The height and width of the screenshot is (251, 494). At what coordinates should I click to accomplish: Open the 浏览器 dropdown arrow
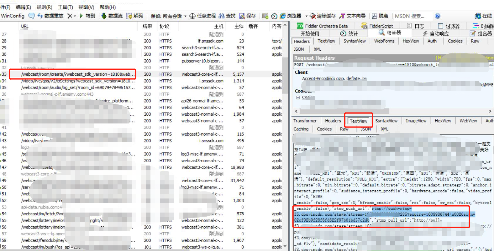[x=306, y=16]
